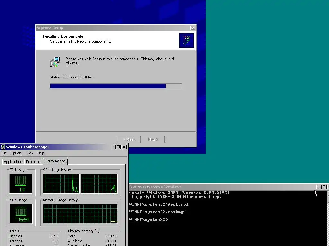Open the File menu in Task Manager
The height and width of the screenshot is (246, 329).
(4, 153)
